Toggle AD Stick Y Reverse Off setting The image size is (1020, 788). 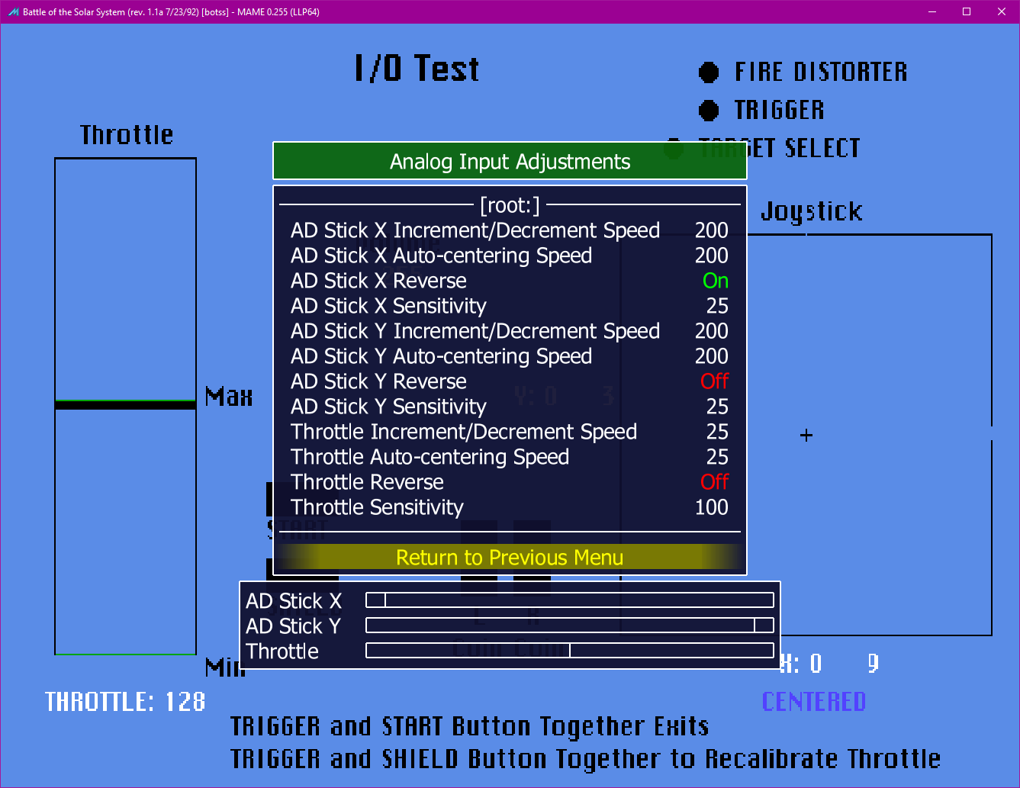[715, 381]
